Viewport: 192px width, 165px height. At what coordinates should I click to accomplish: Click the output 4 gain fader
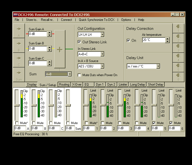tap(137, 105)
